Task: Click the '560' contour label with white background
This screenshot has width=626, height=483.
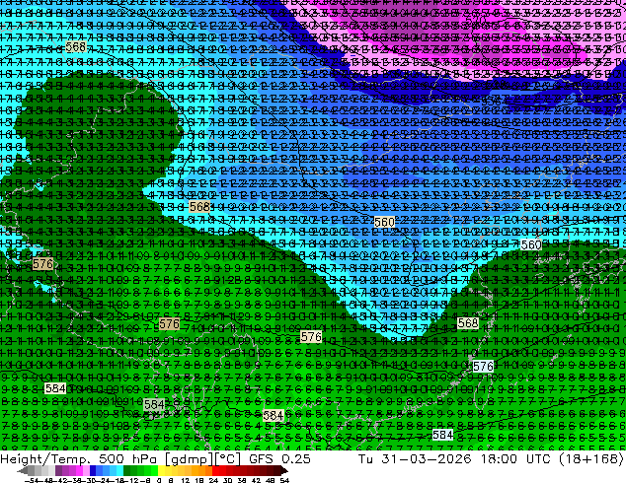Action: (x=531, y=244)
